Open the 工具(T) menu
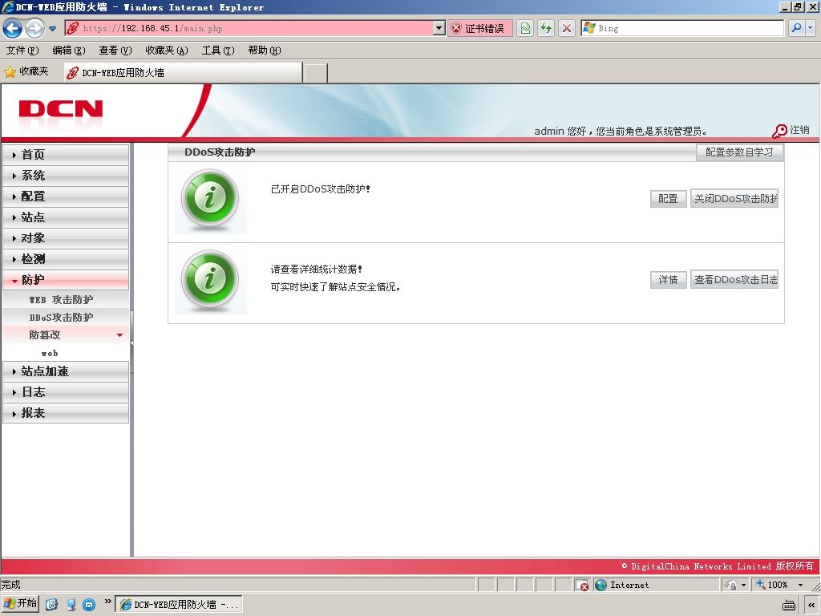Screen dimensions: 821x616 pos(218,51)
